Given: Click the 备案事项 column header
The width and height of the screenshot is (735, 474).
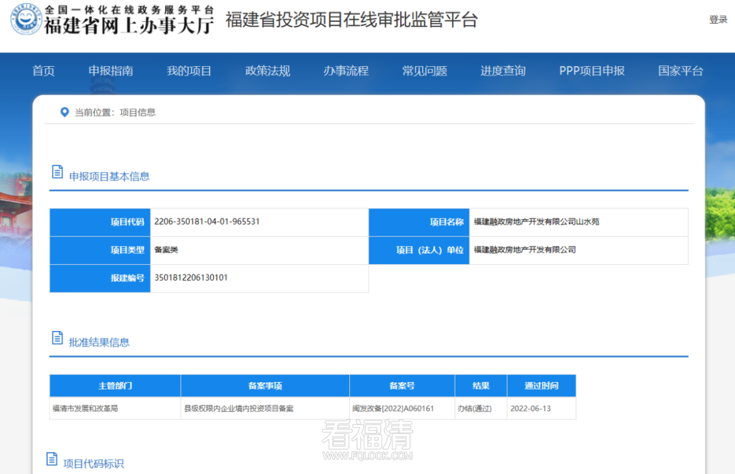Looking at the screenshot, I should click(265, 385).
